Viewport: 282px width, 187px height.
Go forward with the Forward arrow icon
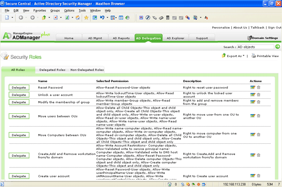tap(33, 18)
